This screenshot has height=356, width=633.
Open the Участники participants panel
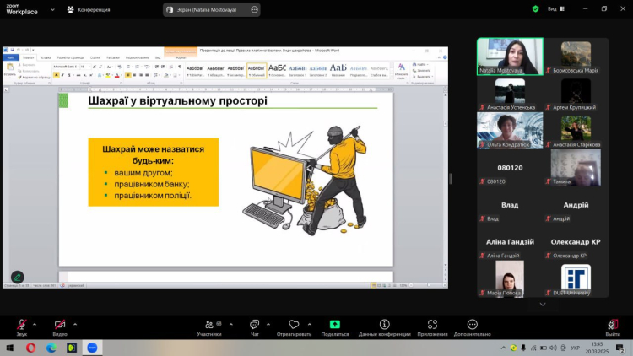(x=208, y=326)
